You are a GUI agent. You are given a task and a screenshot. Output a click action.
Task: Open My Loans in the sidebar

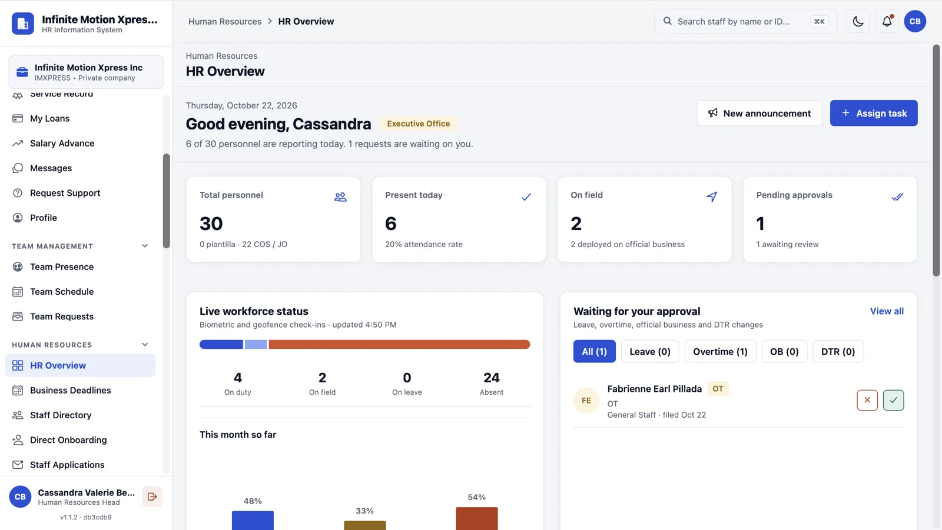pos(81,118)
